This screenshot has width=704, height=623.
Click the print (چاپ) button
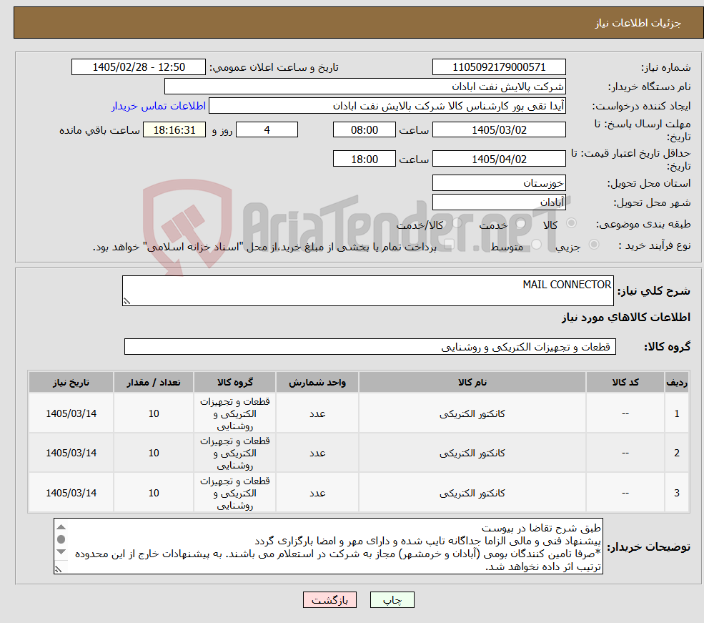point(392,599)
